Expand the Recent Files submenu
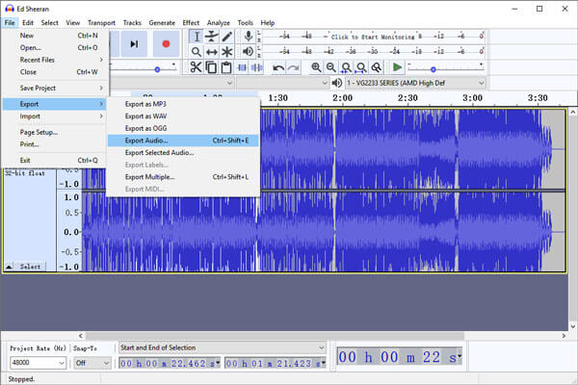The height and width of the screenshot is (385, 578). click(x=55, y=60)
